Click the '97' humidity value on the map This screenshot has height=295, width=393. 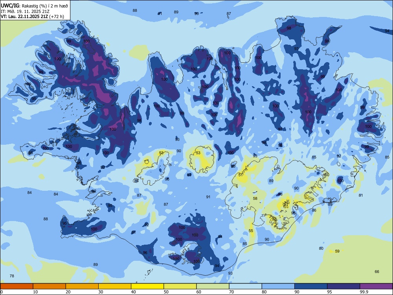[280, 129]
